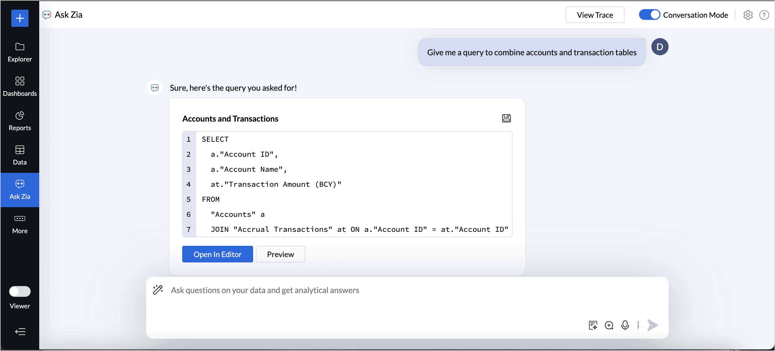The image size is (775, 351).
Task: Click the magic wand suggestions icon
Action: tap(158, 290)
